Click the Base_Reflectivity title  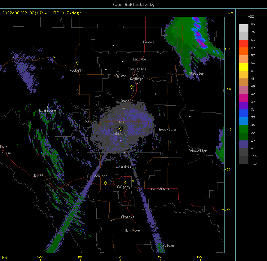coord(133,5)
